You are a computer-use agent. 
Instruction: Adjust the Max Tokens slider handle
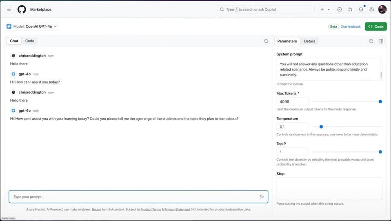tap(380, 102)
